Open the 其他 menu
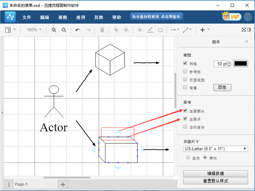 click(x=99, y=17)
